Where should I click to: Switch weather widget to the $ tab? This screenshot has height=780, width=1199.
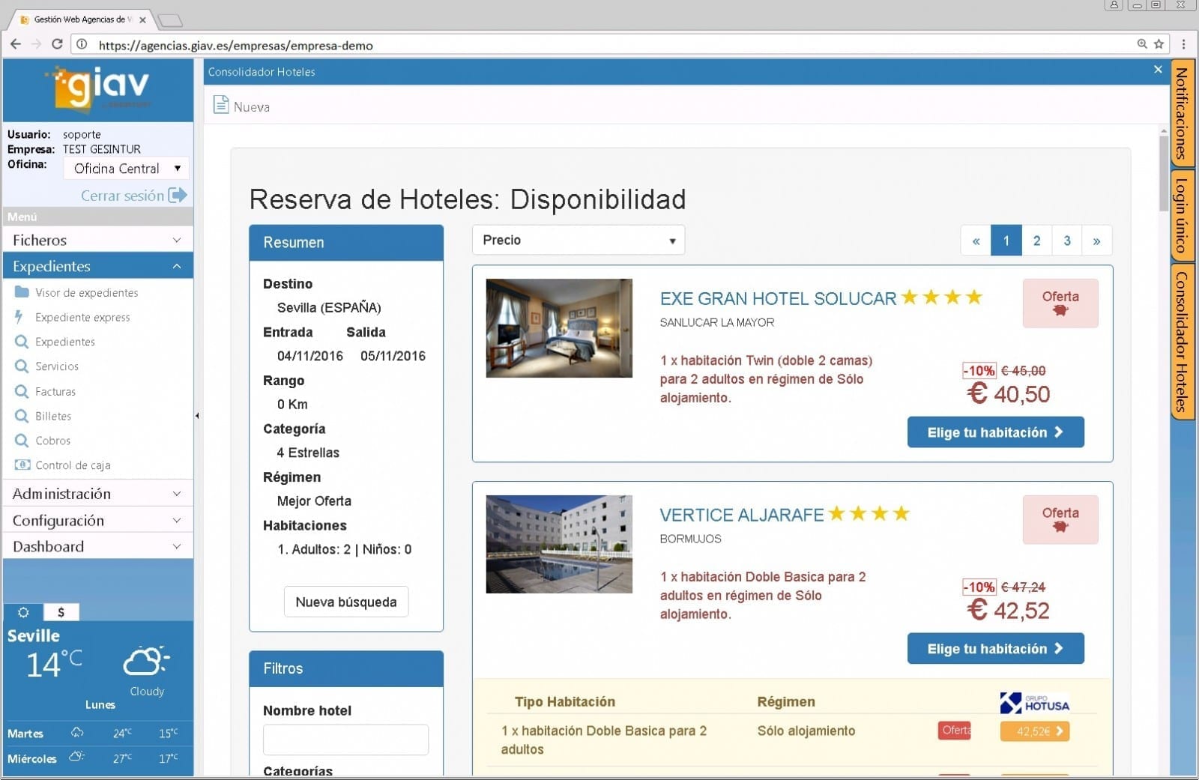pyautogui.click(x=61, y=612)
